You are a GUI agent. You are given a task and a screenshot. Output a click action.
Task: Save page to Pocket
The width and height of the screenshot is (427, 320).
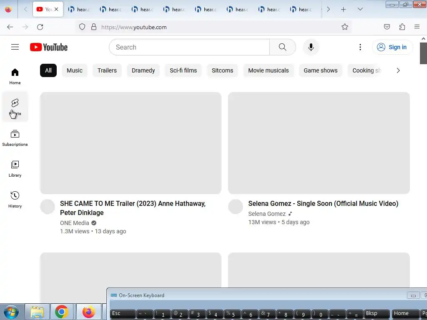(x=387, y=27)
